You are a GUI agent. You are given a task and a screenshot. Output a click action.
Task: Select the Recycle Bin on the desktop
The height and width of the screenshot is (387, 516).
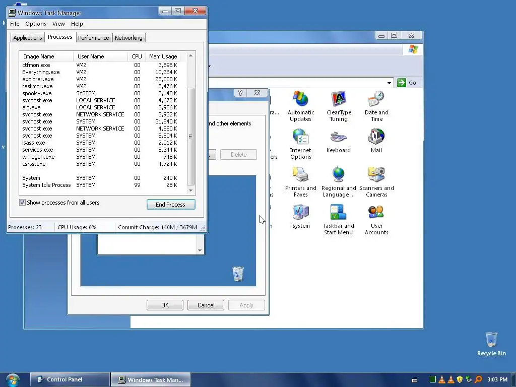491,344
